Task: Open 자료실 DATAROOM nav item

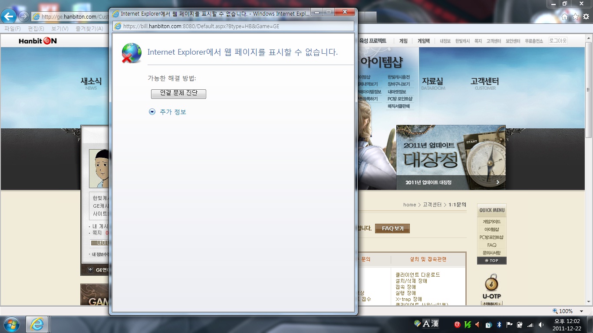Action: pos(433,83)
